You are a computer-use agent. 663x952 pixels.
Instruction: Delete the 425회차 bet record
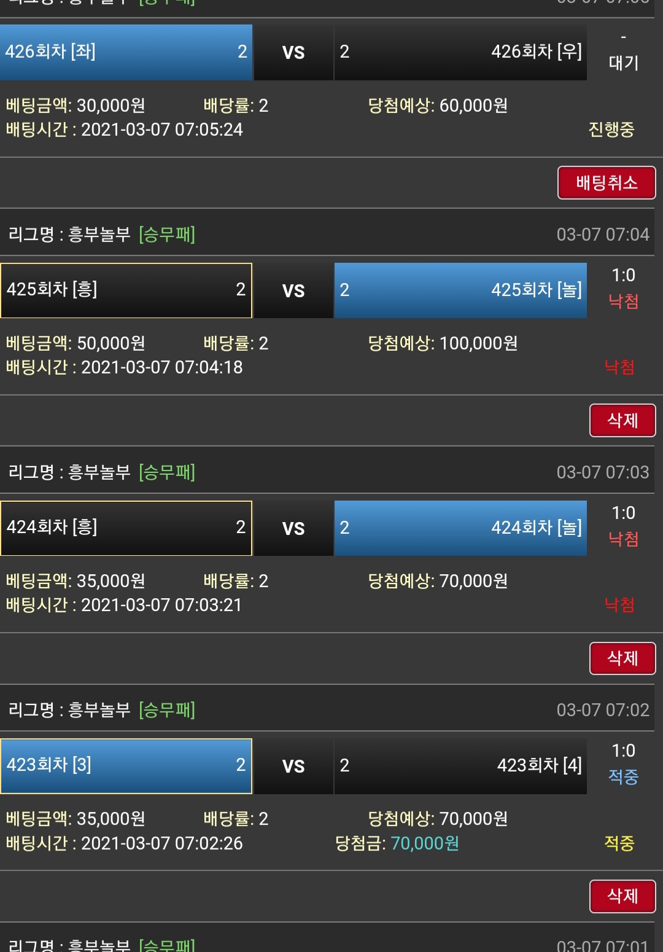(x=622, y=421)
